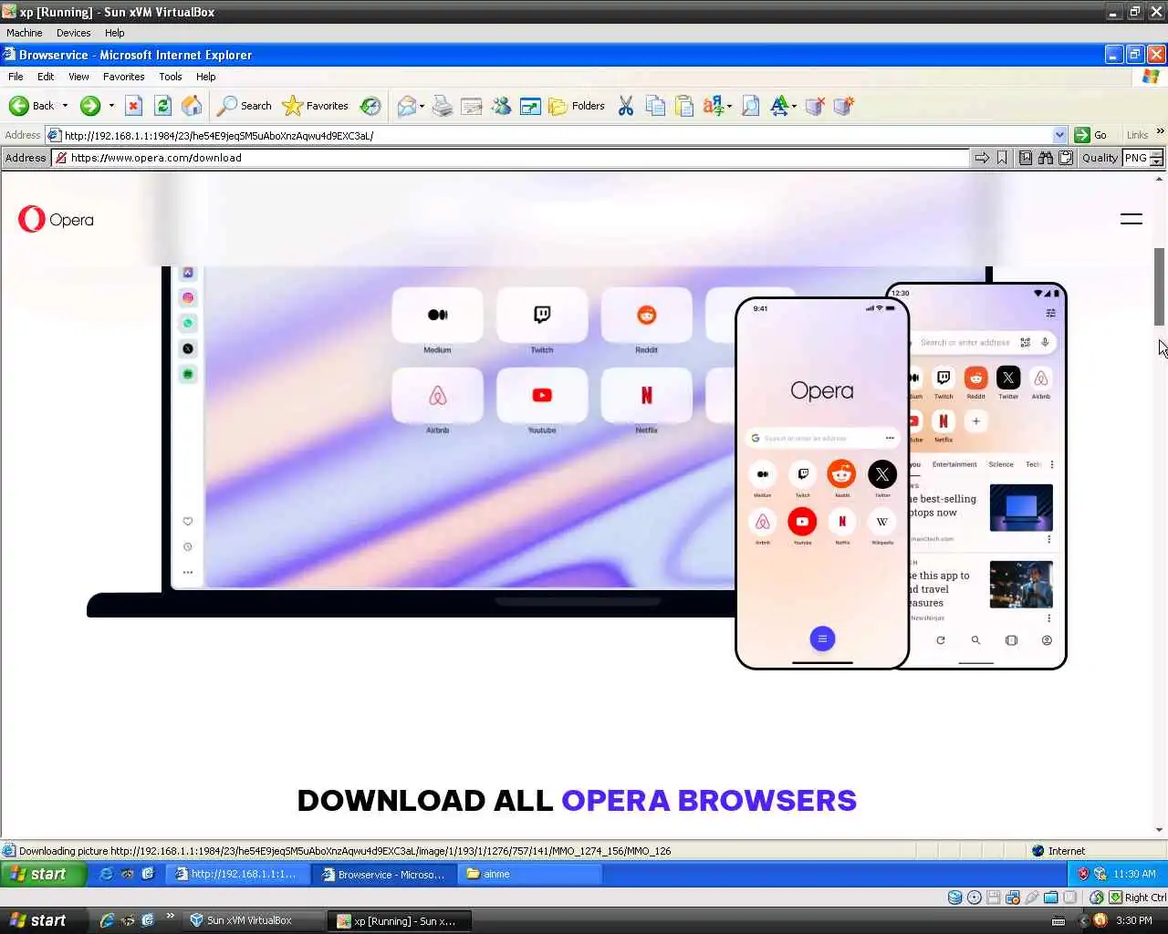Open the Edit menu

46,77
